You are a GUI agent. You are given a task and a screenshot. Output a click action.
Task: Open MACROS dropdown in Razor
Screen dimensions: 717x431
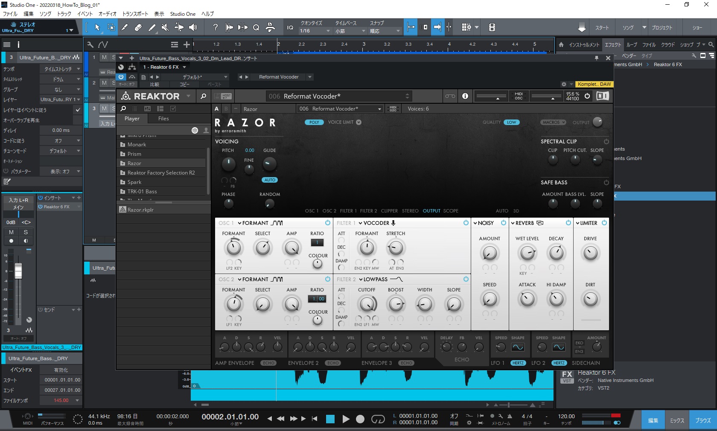click(x=553, y=122)
